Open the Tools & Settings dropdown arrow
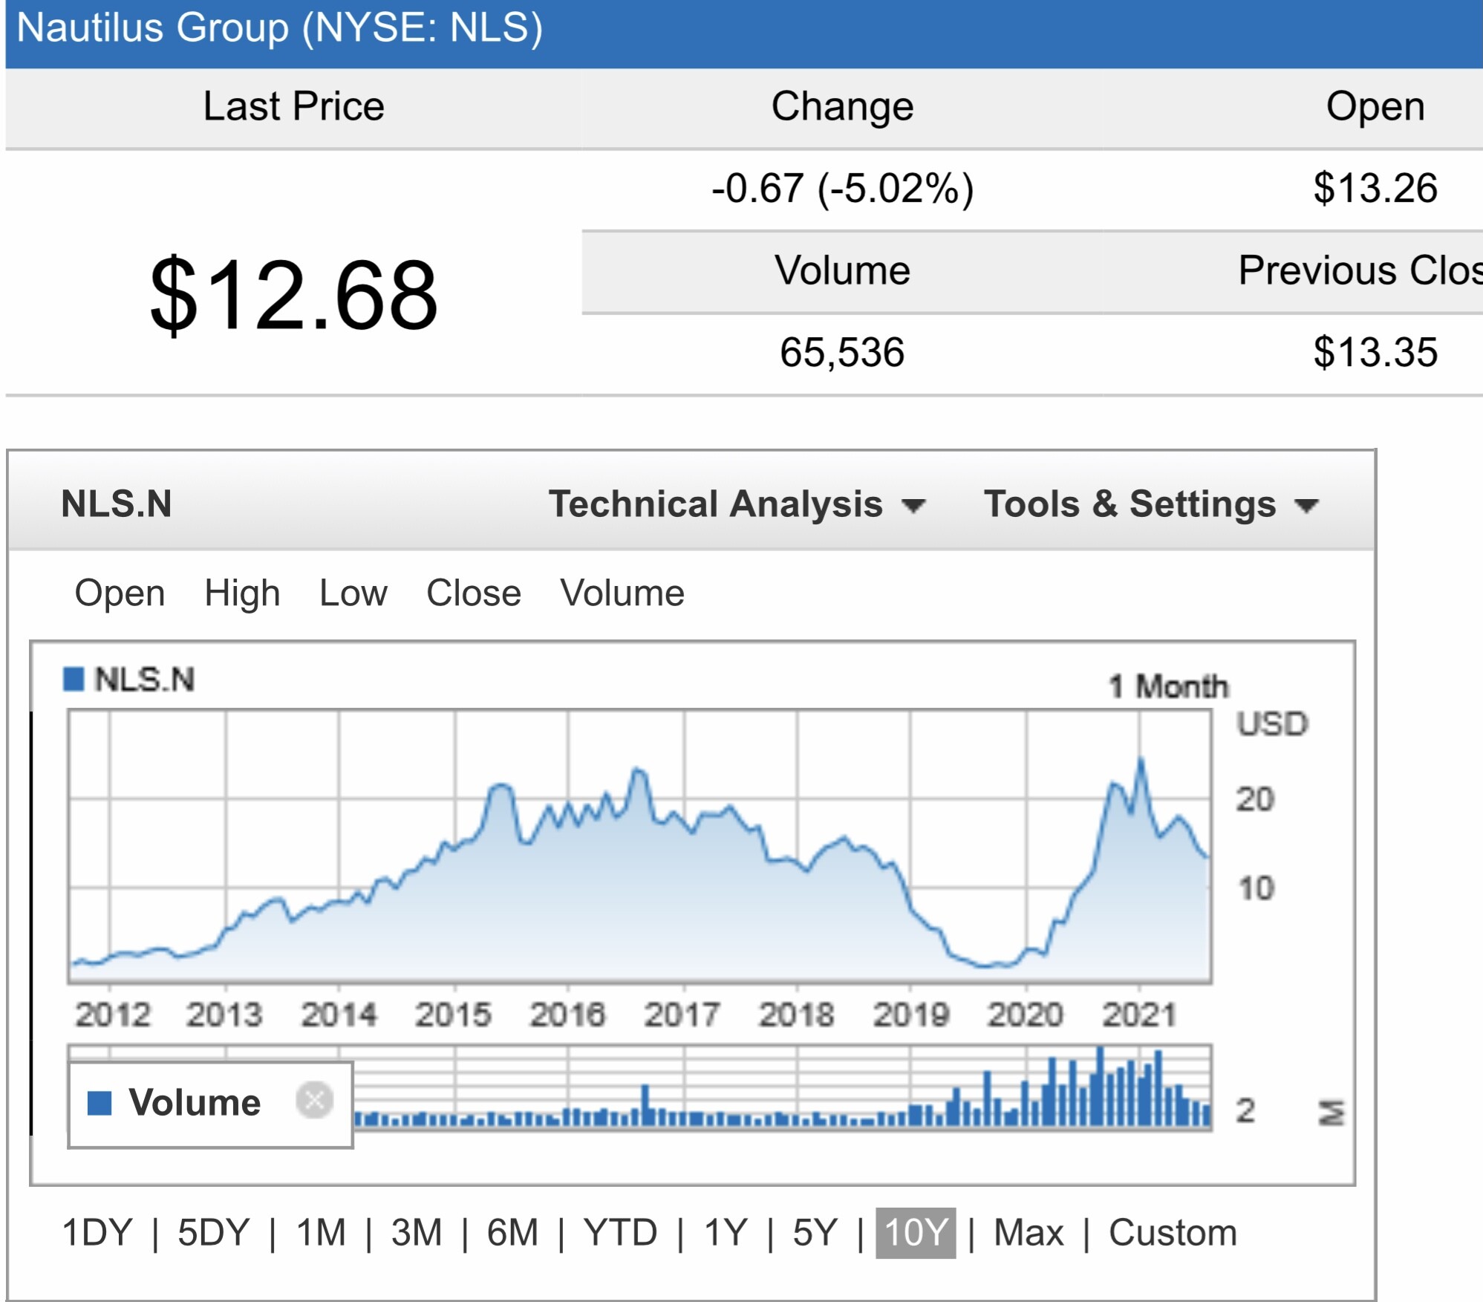Viewport: 1483px width, 1302px height. tap(1306, 506)
